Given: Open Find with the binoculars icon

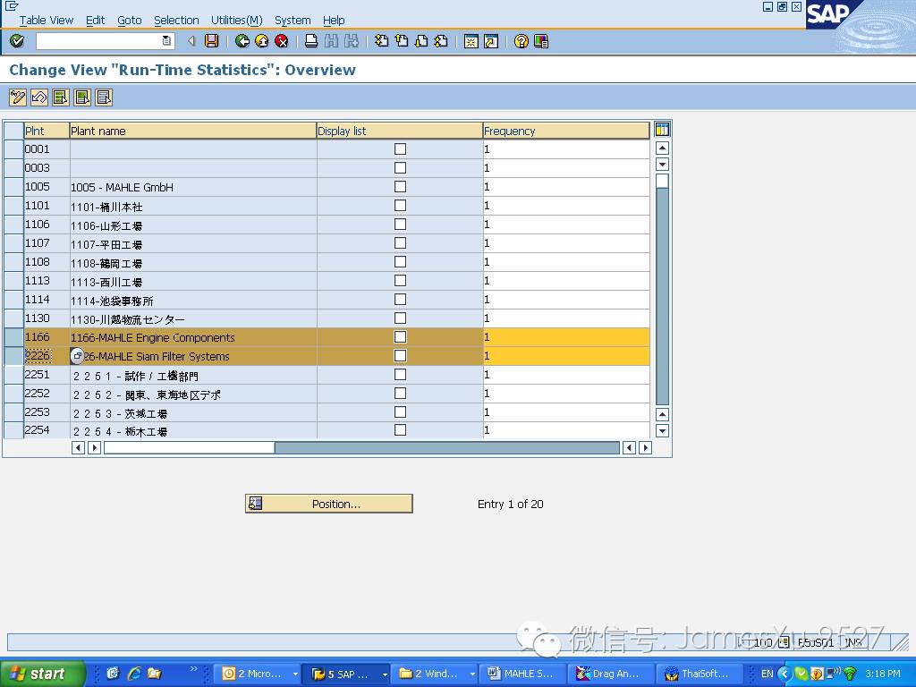Looking at the screenshot, I should (x=331, y=41).
